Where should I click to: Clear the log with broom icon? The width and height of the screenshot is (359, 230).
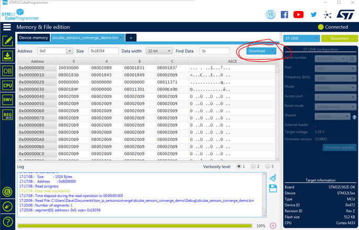coord(273,178)
